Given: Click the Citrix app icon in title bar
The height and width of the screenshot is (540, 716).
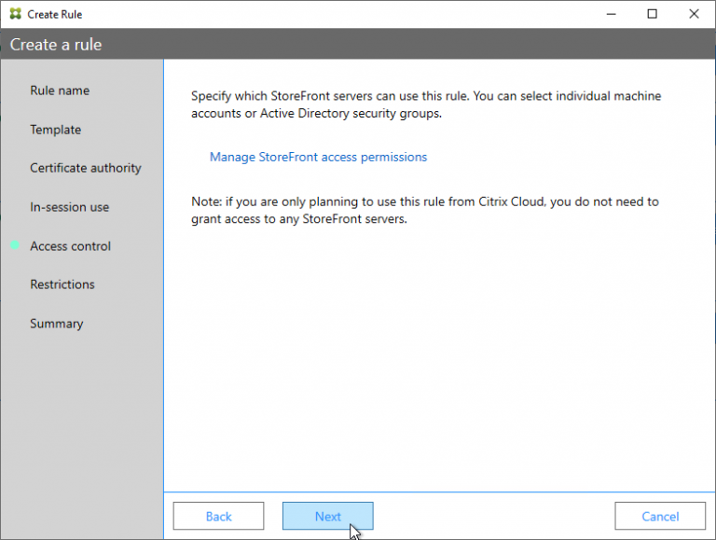Looking at the screenshot, I should coord(15,14).
